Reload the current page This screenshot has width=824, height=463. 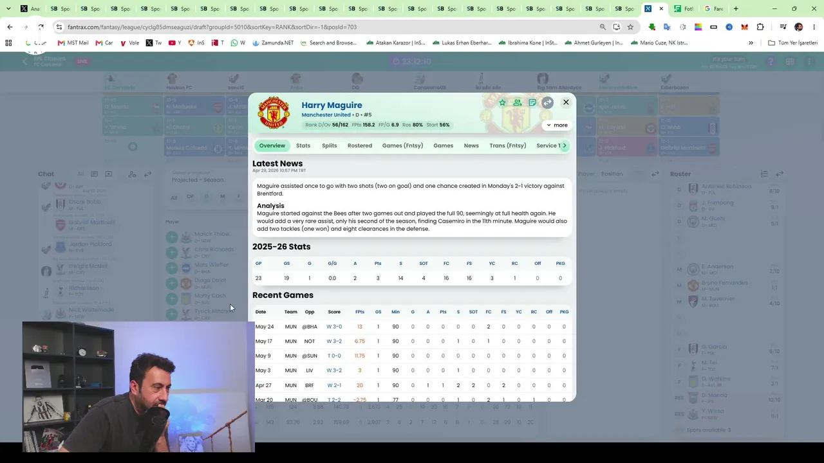(x=41, y=27)
